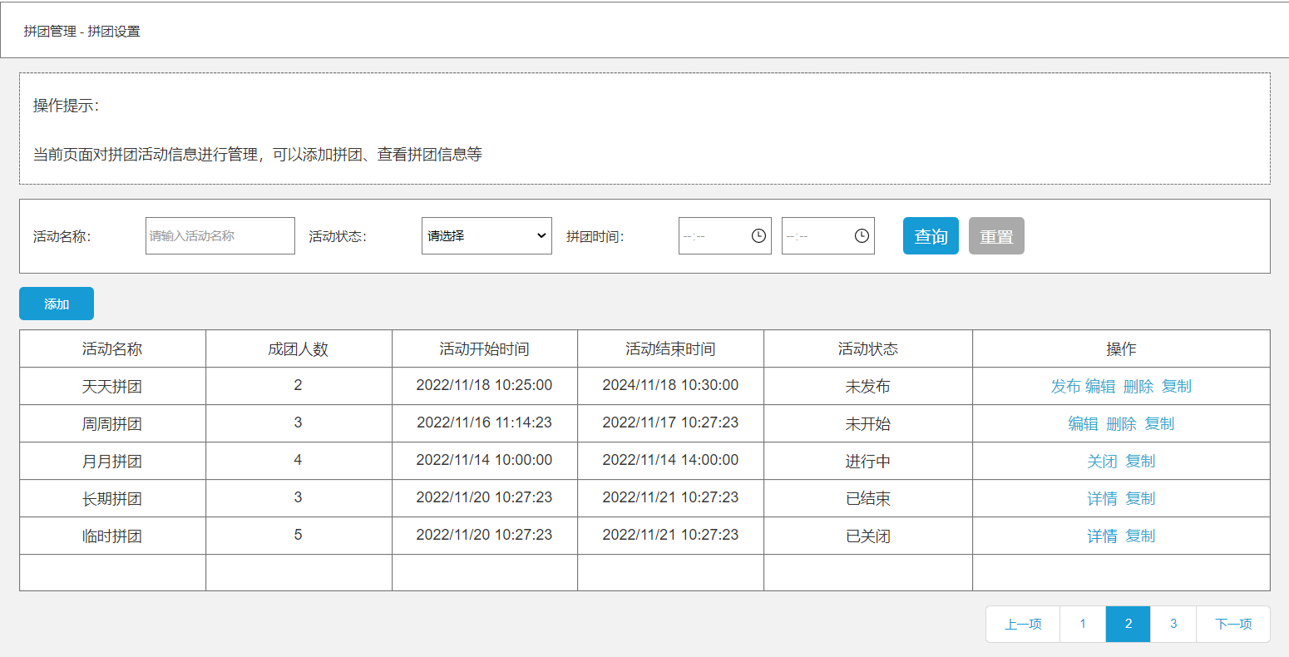Click the 活动名称 column header
This screenshot has width=1289, height=657.
pos(112,348)
